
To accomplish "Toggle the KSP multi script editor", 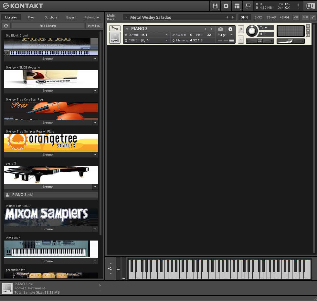I will [296, 17].
